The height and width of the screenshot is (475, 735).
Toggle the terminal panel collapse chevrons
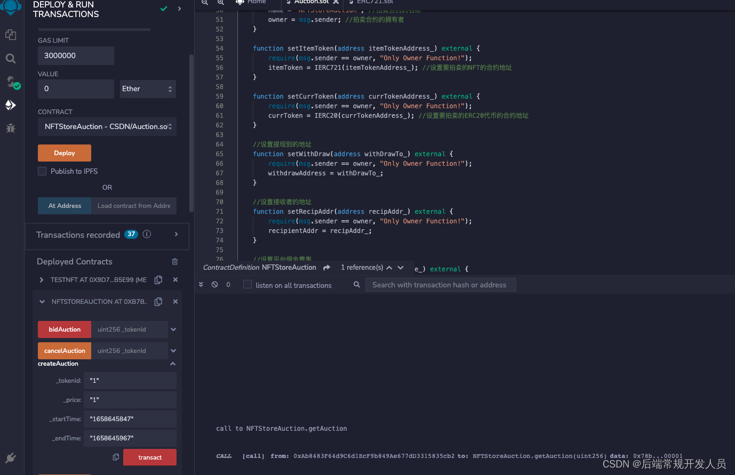click(201, 285)
